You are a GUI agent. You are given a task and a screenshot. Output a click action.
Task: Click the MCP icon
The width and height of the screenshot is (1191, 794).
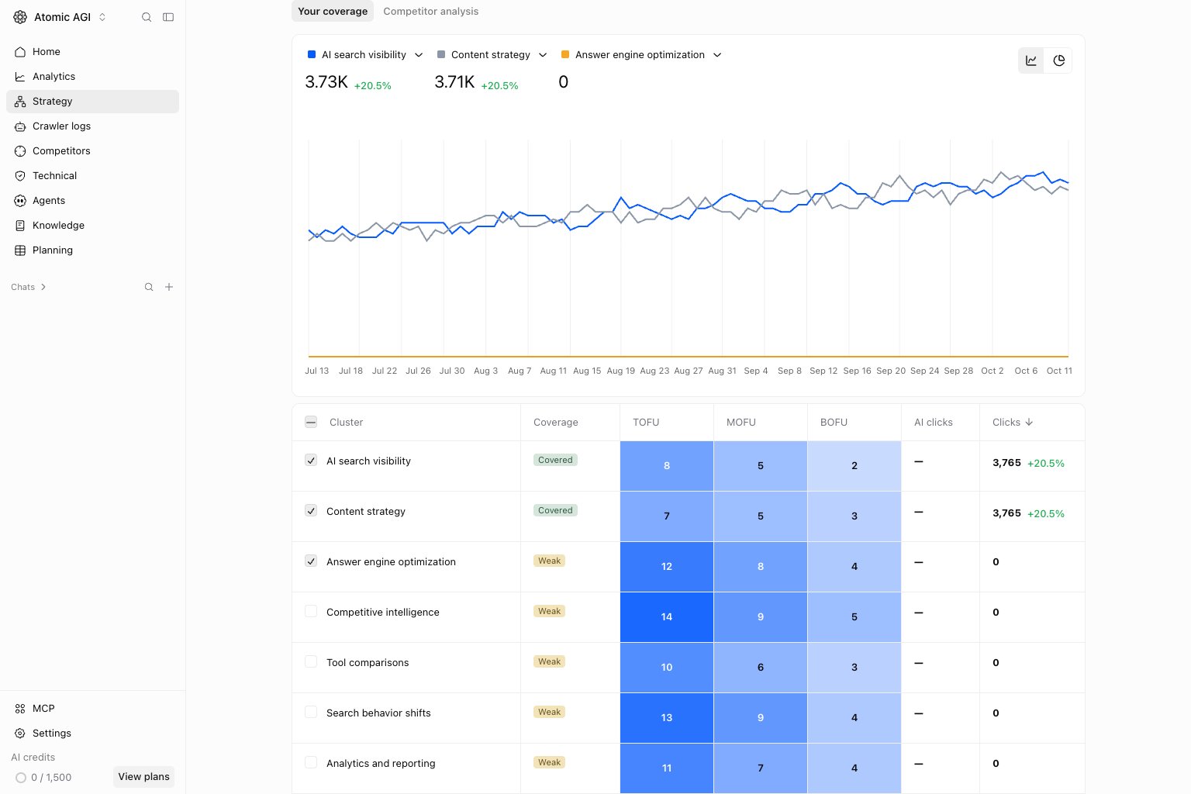[20, 709]
